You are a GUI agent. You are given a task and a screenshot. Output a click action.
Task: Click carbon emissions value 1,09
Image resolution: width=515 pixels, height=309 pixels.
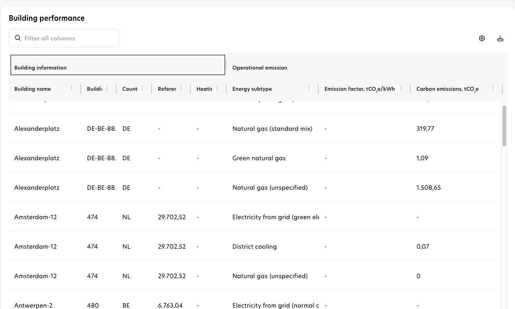coord(422,158)
